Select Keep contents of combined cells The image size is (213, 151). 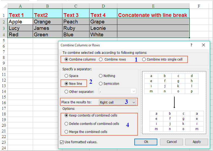pyautogui.click(x=66, y=115)
